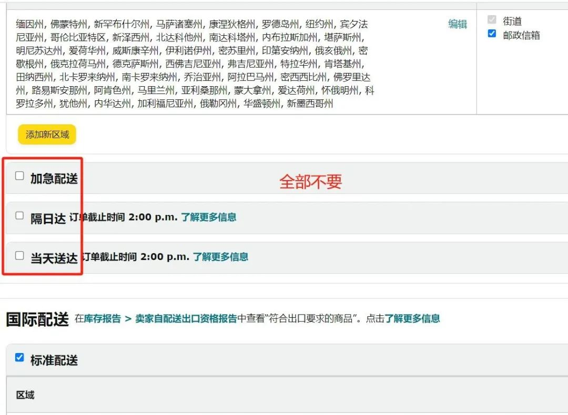Click the 街道 label text
This screenshot has width=568, height=415.
[x=512, y=21]
